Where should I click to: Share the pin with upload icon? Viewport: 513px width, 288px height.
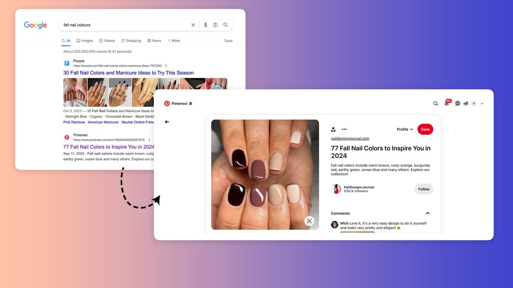tap(333, 129)
